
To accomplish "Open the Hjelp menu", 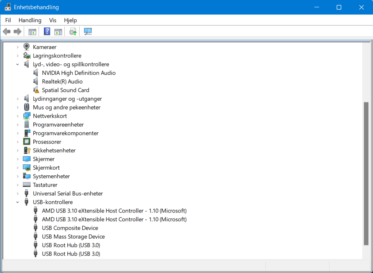I will click(70, 20).
